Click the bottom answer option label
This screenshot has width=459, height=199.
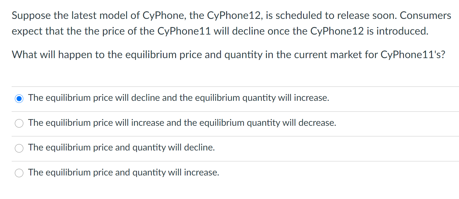pyautogui.click(x=123, y=172)
